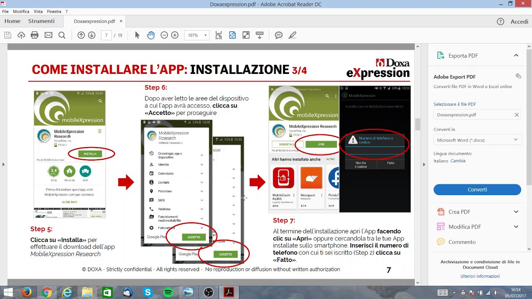
Task: Close the Doxaexpression.pdf tab
Action: (121, 21)
